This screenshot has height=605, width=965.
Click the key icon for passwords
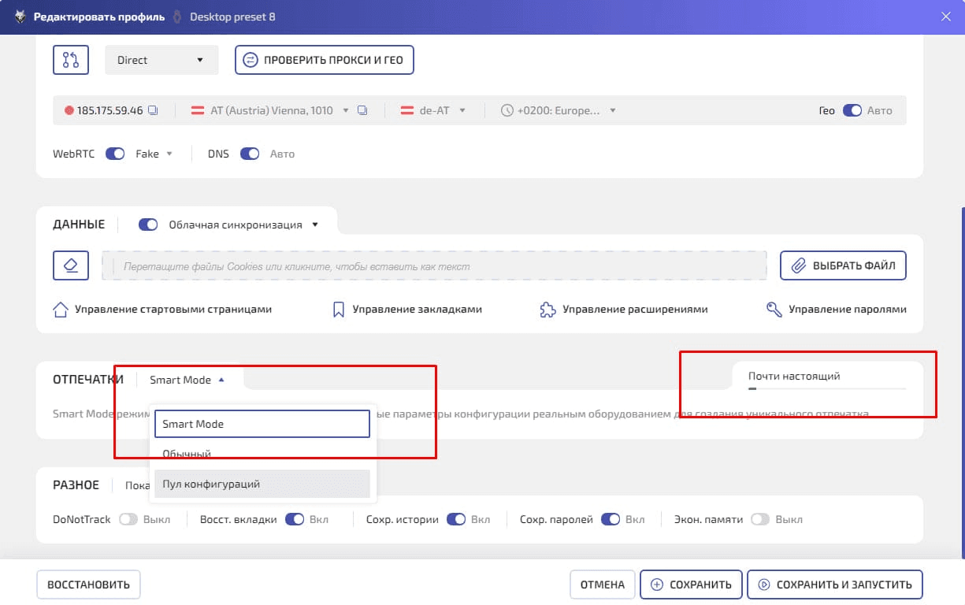pyautogui.click(x=774, y=309)
